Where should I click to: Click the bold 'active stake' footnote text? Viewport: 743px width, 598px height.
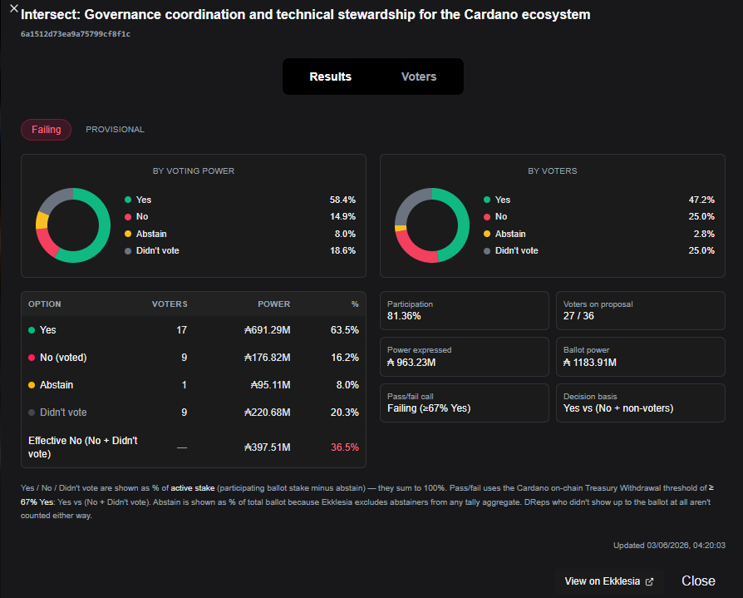(x=192, y=488)
